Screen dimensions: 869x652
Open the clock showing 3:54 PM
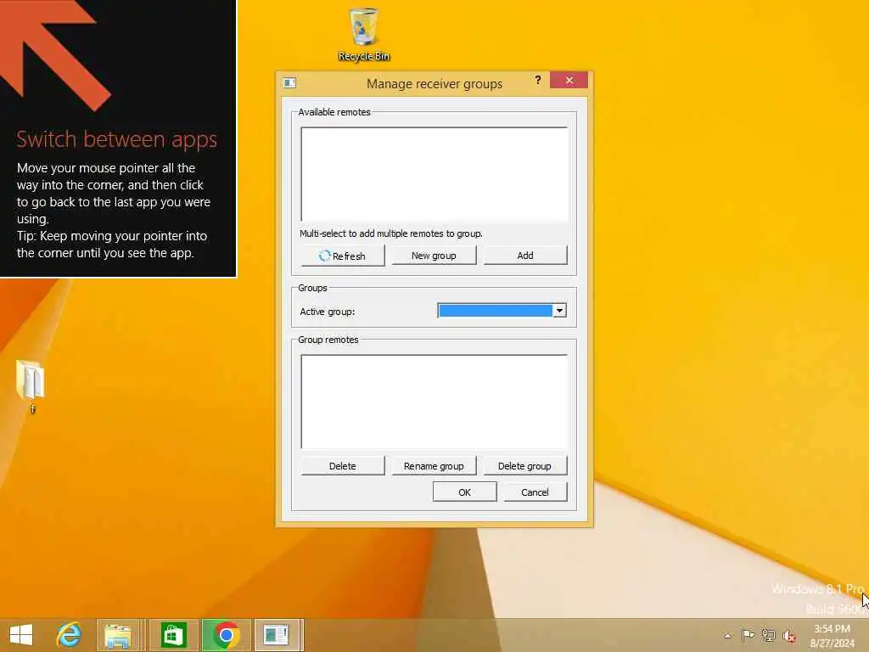pyautogui.click(x=832, y=635)
